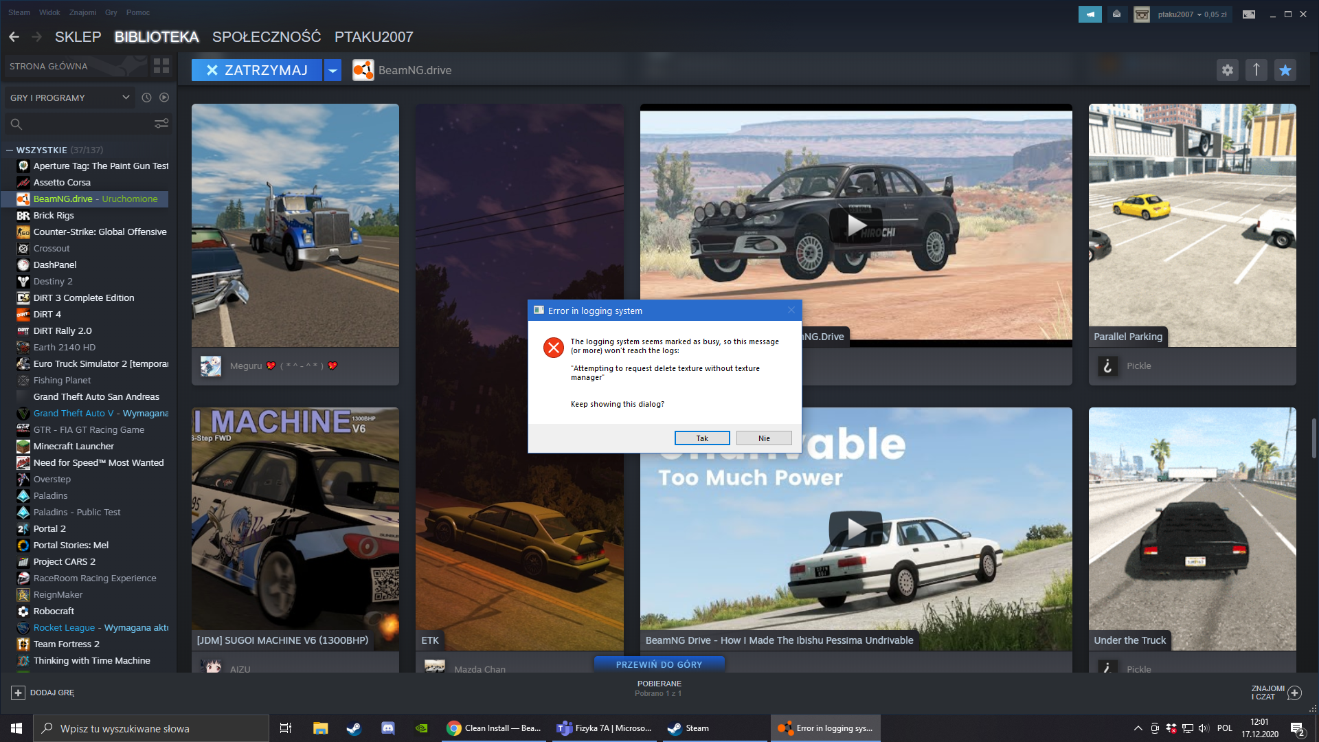This screenshot has height=742, width=1319.
Task: Open BeamNG.drive settings gear
Action: [x=1227, y=70]
